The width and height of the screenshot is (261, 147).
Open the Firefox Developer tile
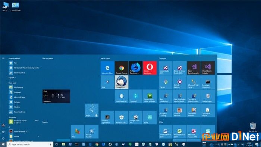point(136,68)
